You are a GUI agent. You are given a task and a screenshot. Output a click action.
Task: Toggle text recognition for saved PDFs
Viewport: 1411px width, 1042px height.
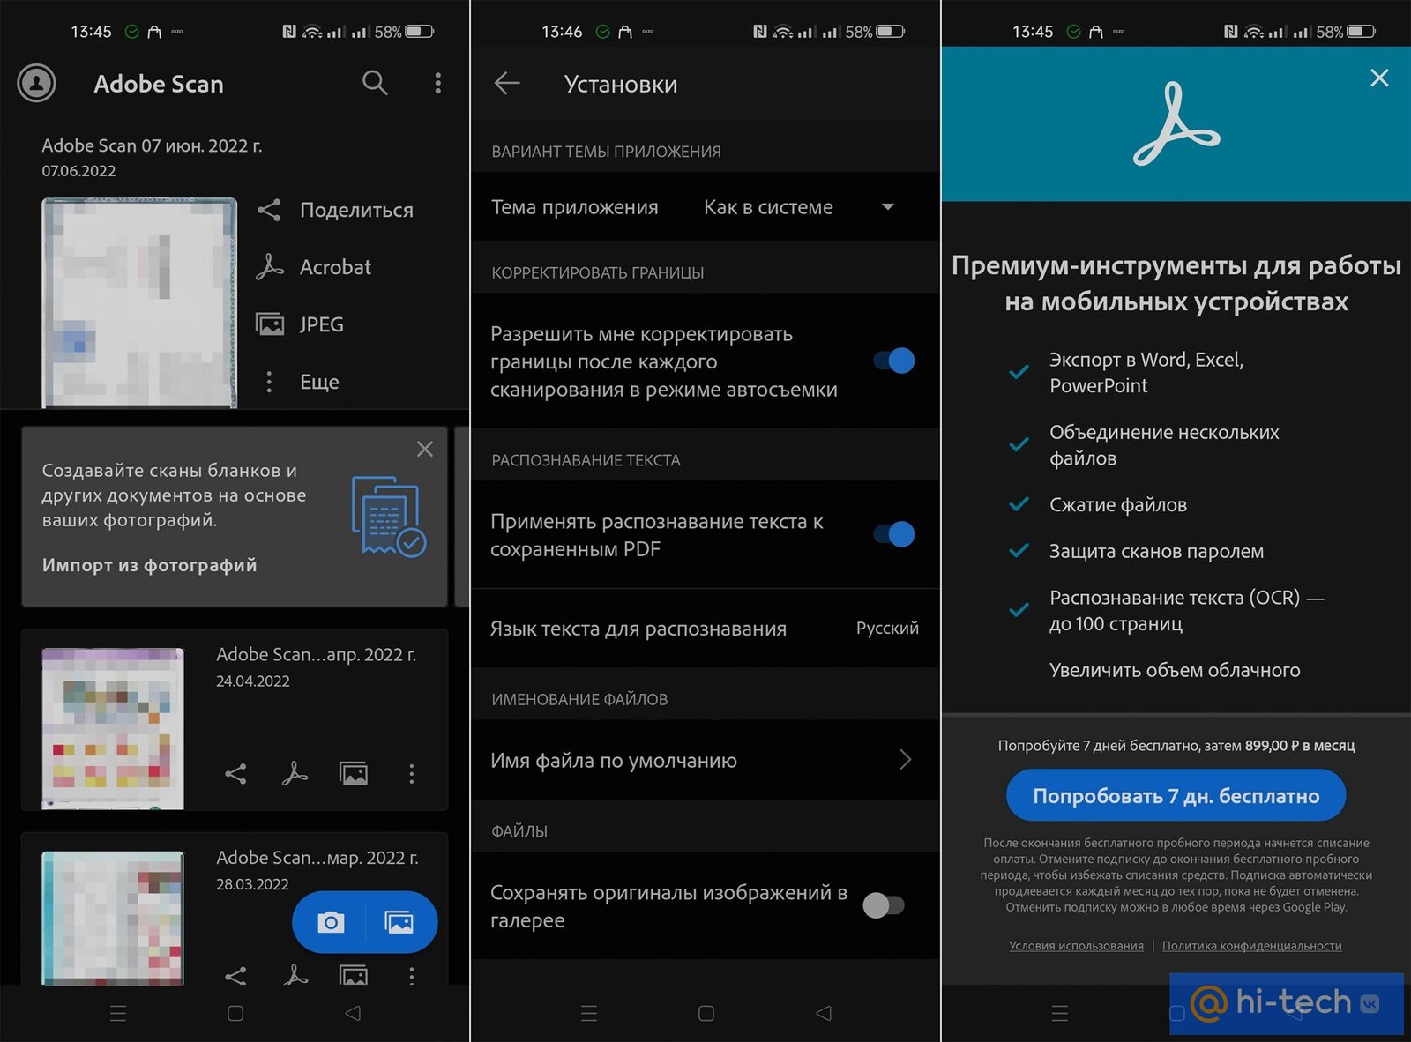(893, 534)
